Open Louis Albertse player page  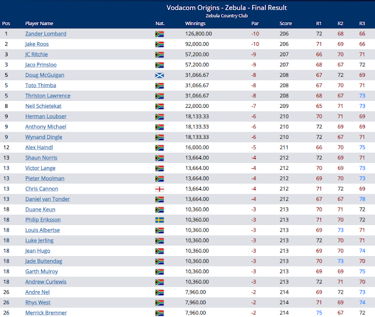click(43, 230)
